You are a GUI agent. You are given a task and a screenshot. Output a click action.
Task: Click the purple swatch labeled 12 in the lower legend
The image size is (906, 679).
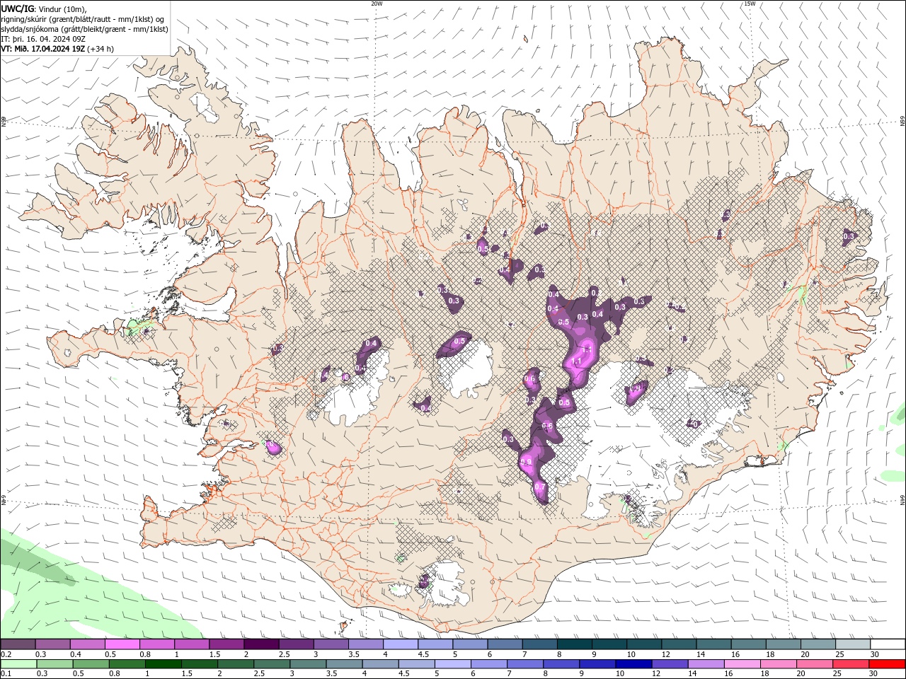[x=670, y=664]
